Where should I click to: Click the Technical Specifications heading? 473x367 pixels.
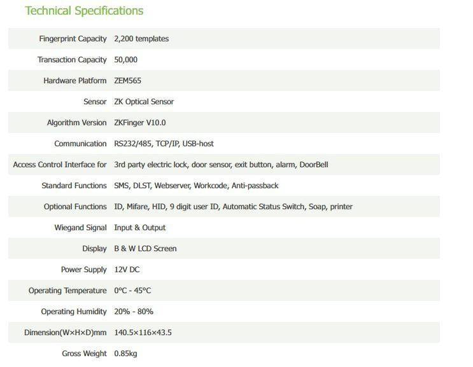[84, 11]
